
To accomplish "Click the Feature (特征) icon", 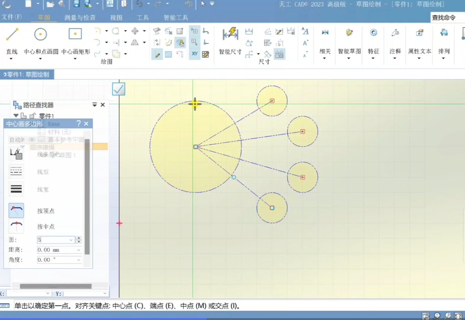I will point(374,33).
